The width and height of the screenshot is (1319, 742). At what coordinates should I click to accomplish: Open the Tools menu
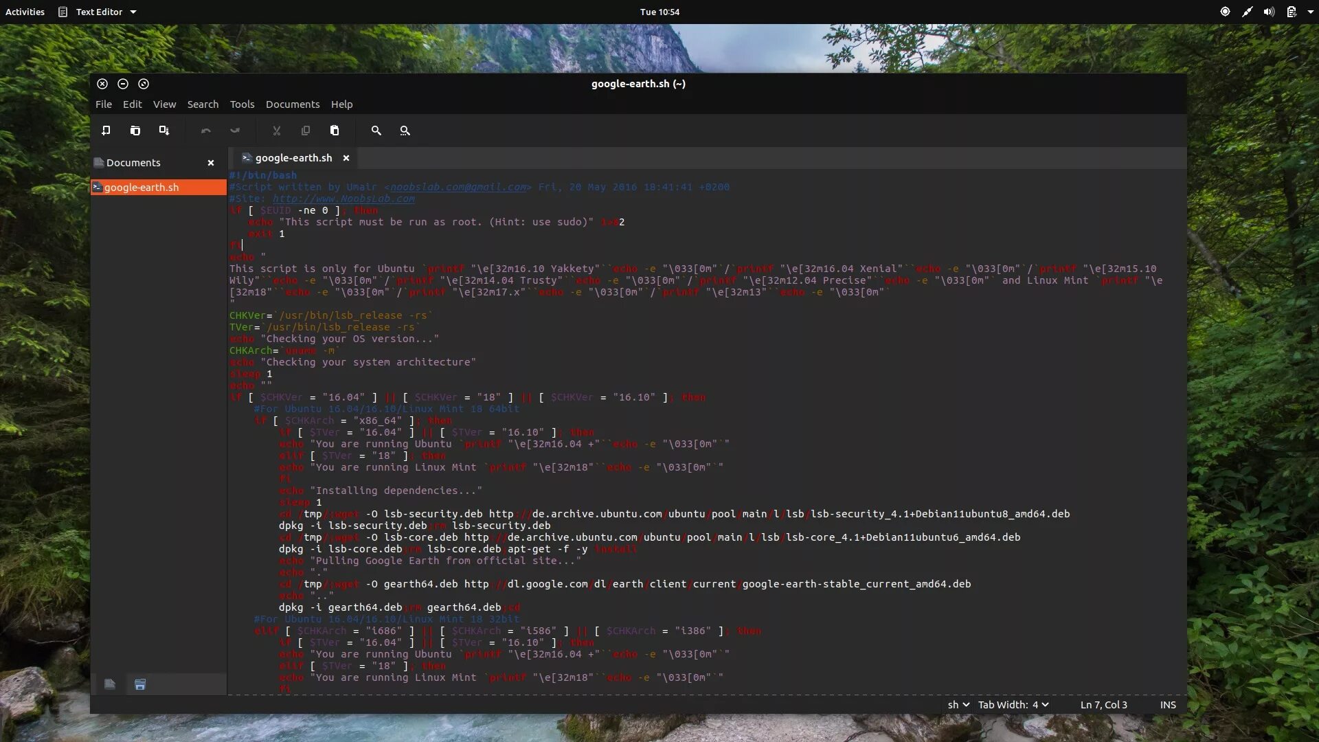[x=242, y=104]
